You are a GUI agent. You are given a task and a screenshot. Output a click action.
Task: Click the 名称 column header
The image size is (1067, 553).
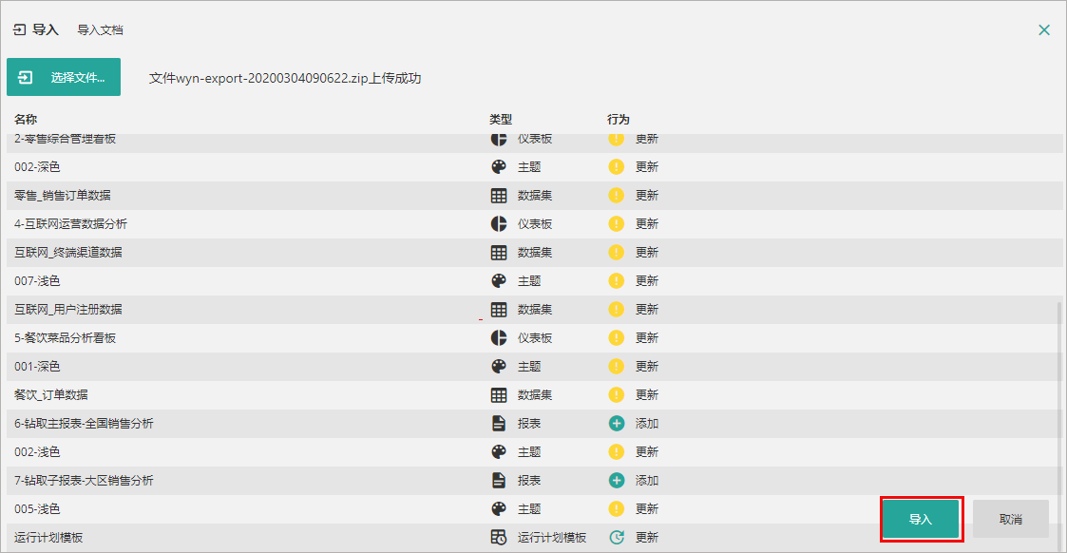[x=26, y=120]
